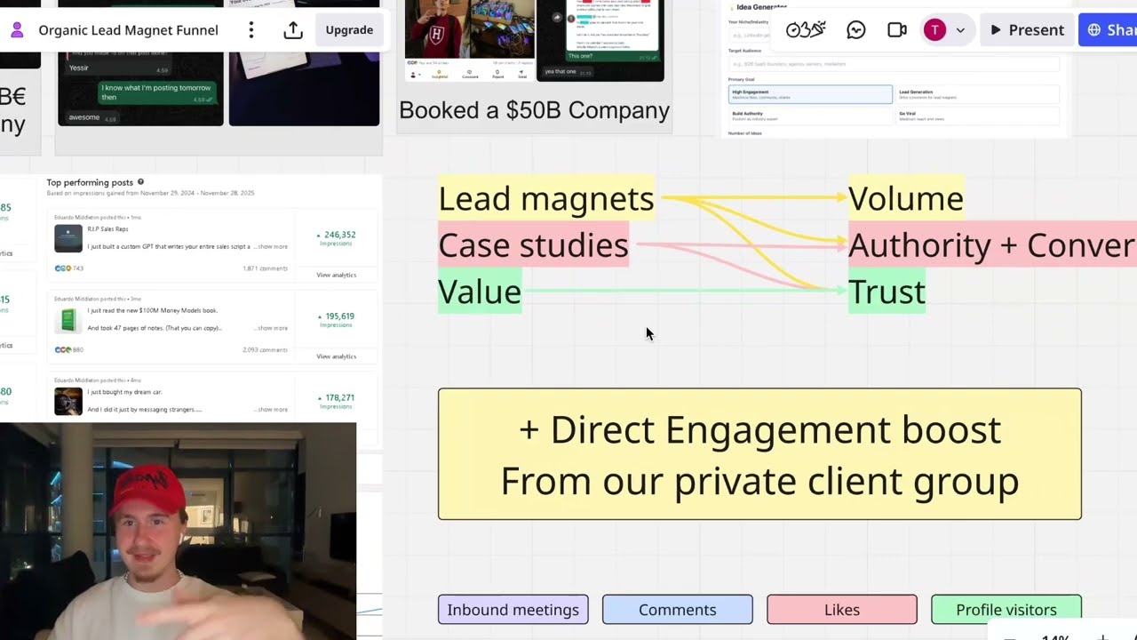Select the blue Comments tag
The image size is (1137, 640).
[x=677, y=610]
